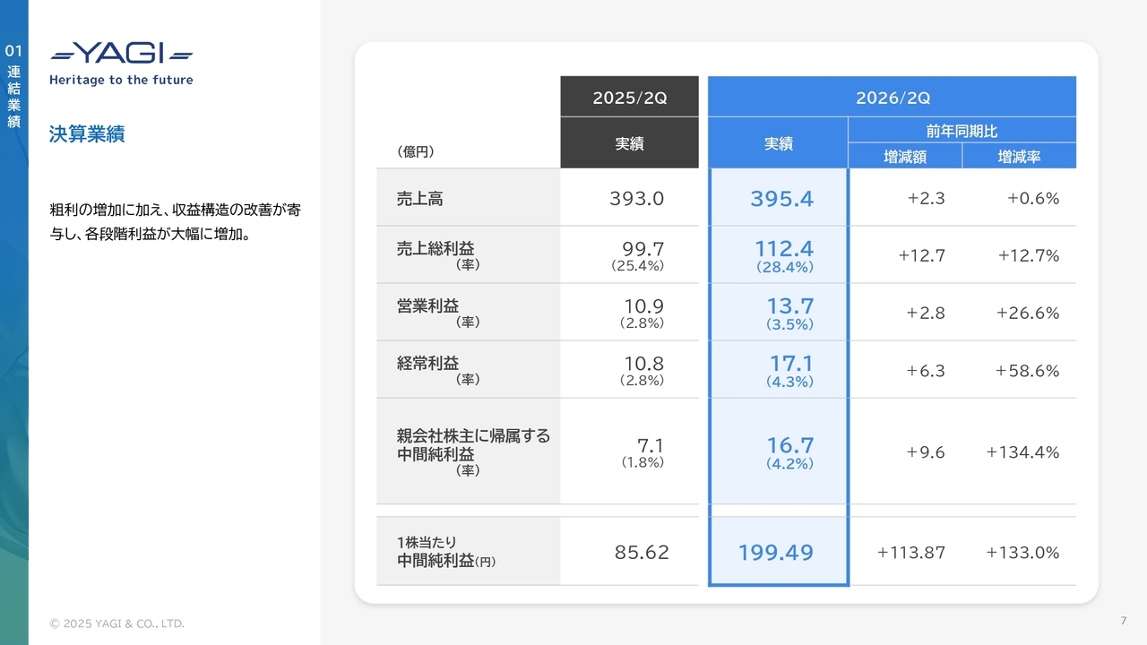Click the 増減額 column header
The image size is (1147, 645).
pyautogui.click(x=905, y=157)
